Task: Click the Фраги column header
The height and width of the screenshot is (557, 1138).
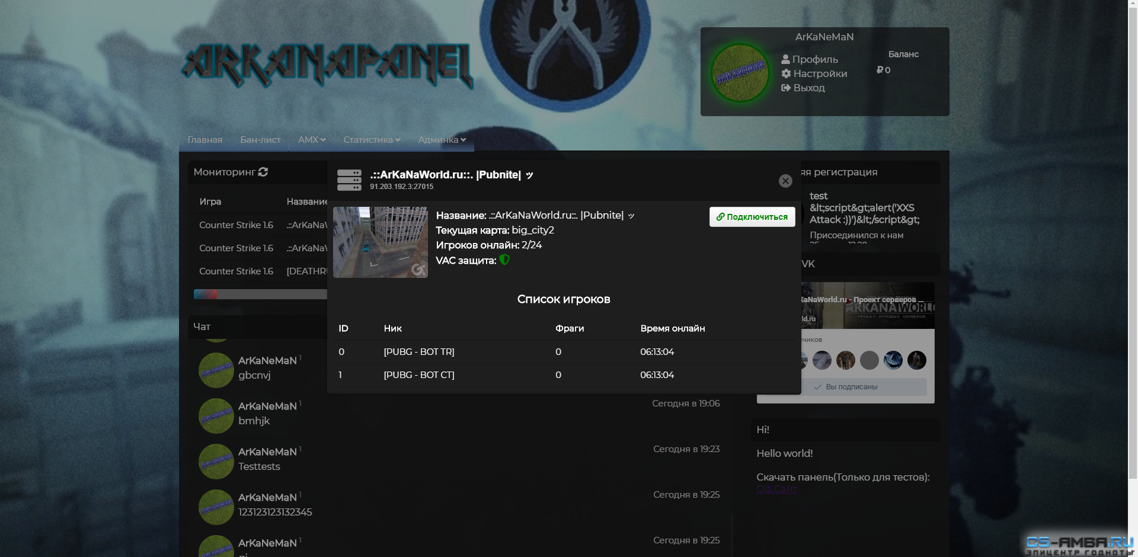Action: pyautogui.click(x=570, y=328)
